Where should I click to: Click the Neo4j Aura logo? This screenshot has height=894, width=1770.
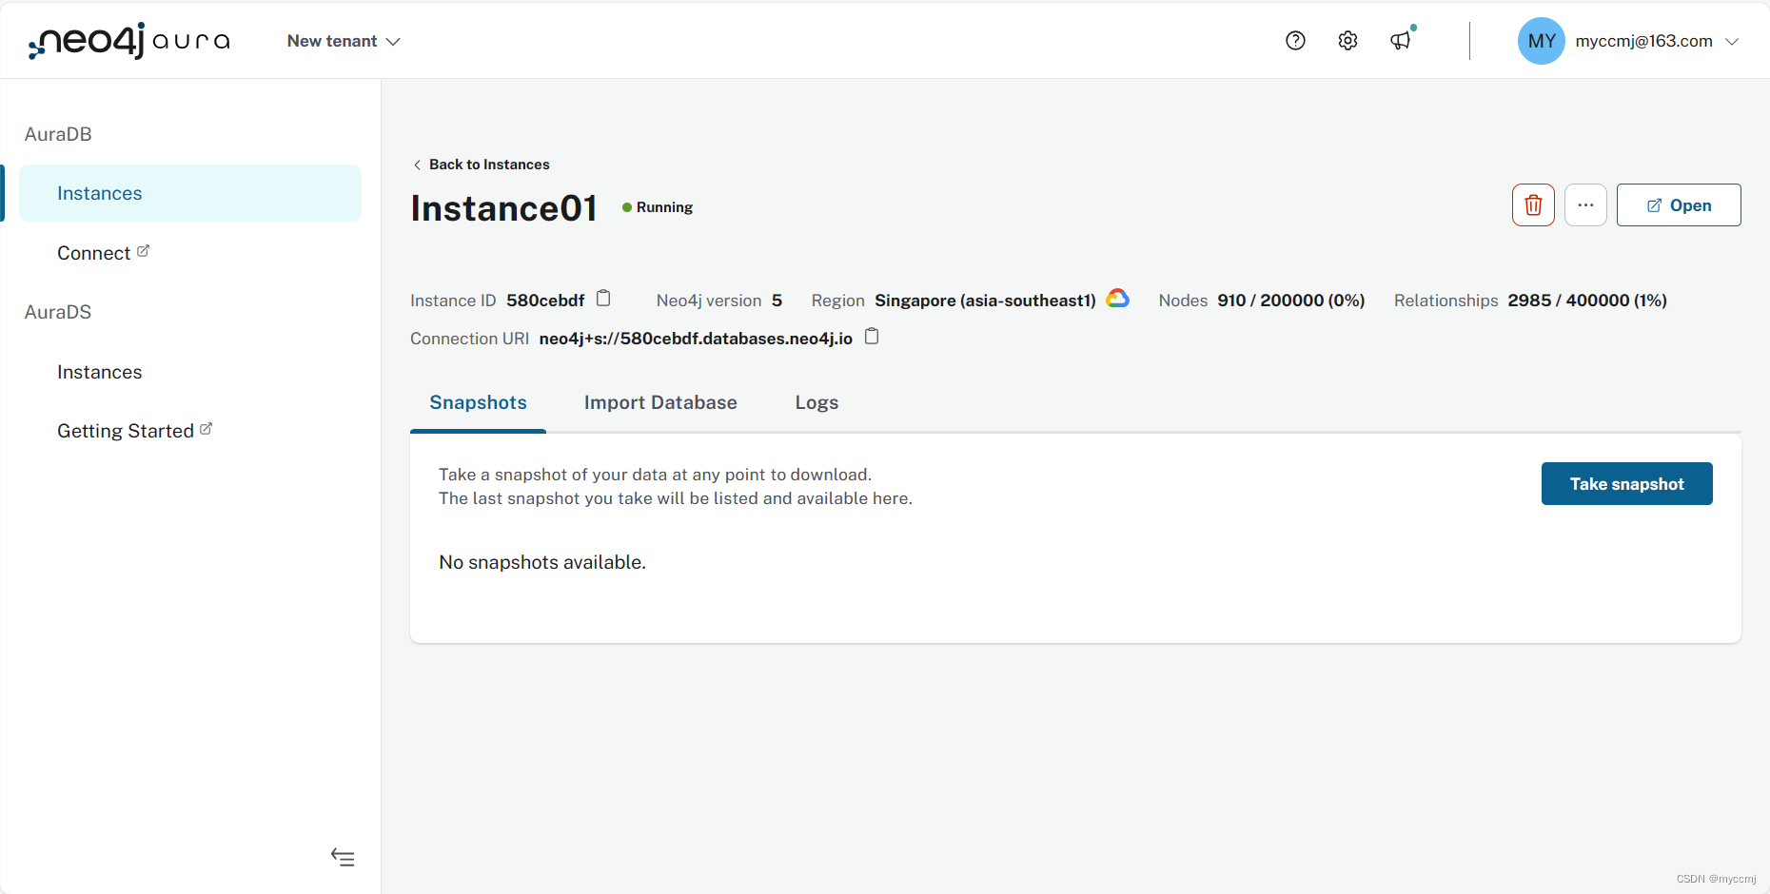pyautogui.click(x=128, y=41)
